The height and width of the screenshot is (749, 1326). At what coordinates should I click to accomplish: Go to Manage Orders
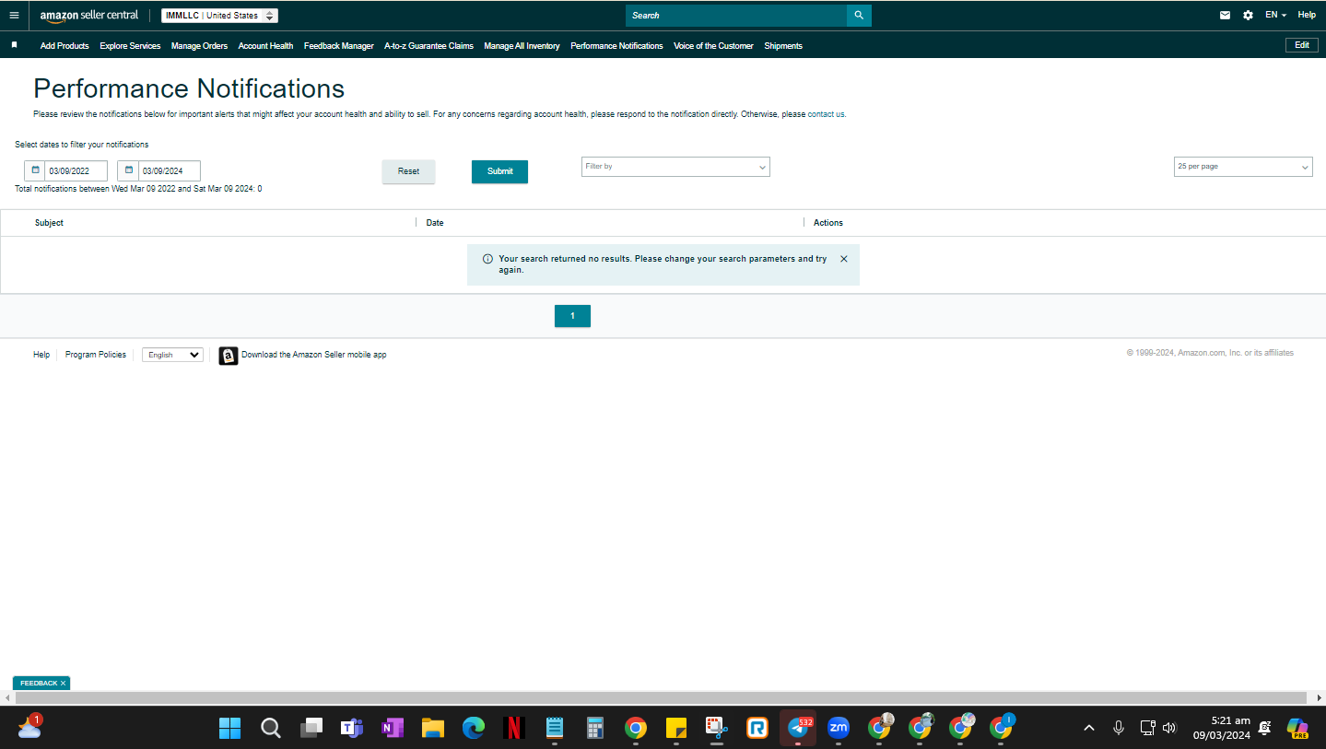tap(199, 46)
